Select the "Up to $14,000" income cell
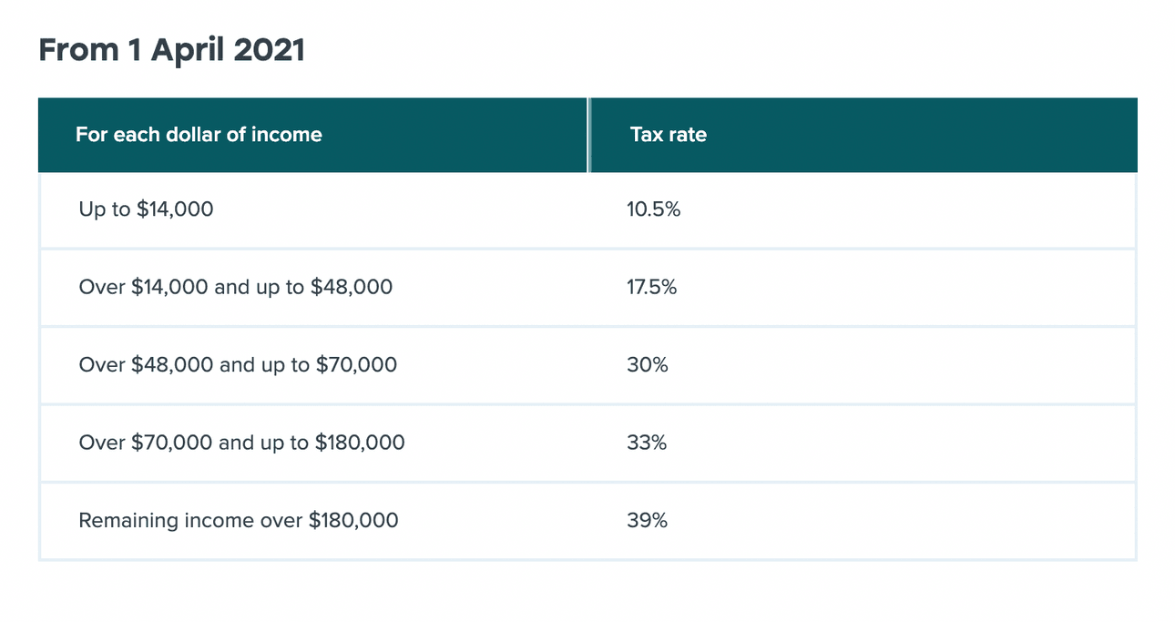The height and width of the screenshot is (622, 1175). 146,209
